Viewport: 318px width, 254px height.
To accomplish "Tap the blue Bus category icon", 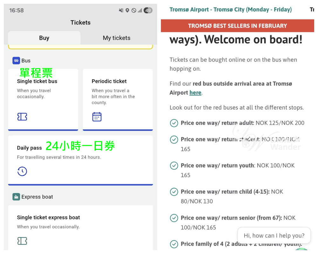I will [x=16, y=61].
